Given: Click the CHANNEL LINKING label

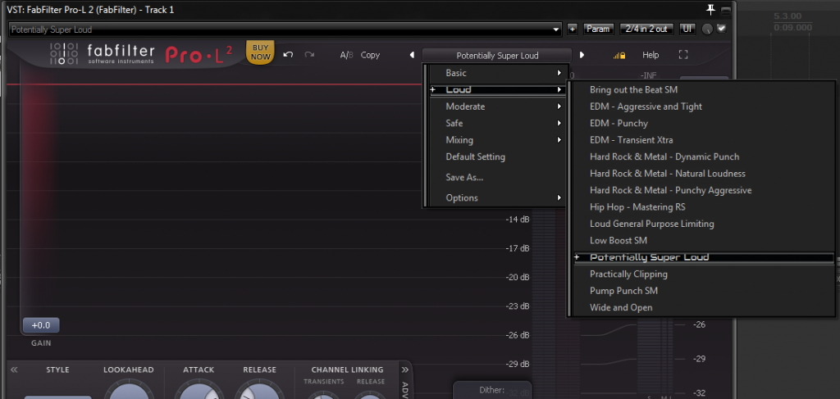Looking at the screenshot, I should point(347,370).
